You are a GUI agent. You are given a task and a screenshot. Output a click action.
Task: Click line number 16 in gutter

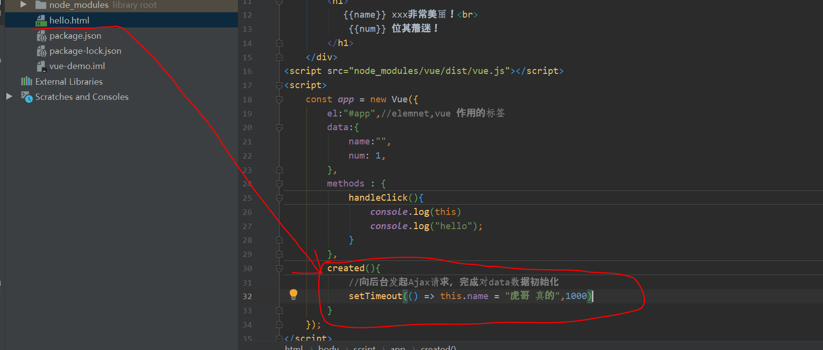point(247,71)
